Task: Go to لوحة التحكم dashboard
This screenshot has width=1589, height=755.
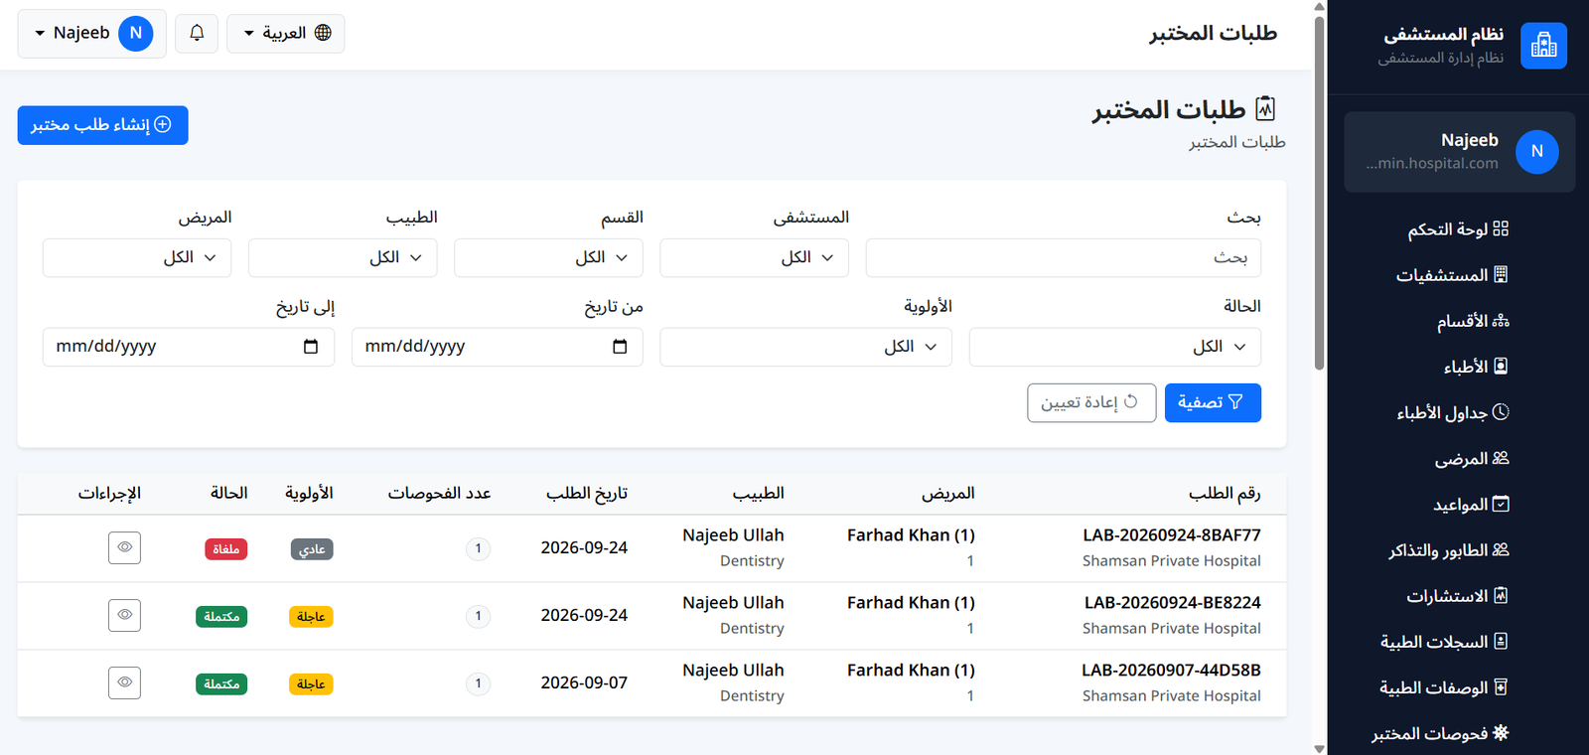Action: click(1458, 229)
